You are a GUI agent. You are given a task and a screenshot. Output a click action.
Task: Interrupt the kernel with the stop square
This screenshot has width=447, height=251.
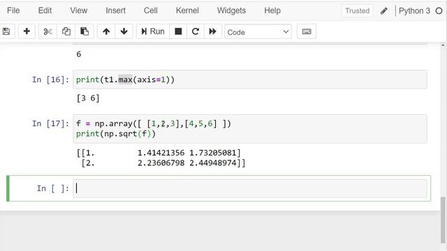click(x=178, y=31)
